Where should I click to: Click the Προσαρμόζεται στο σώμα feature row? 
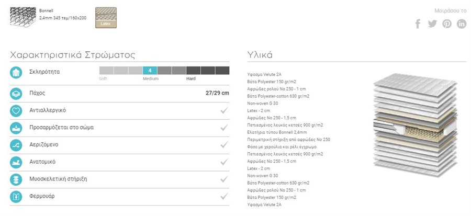click(x=119, y=128)
